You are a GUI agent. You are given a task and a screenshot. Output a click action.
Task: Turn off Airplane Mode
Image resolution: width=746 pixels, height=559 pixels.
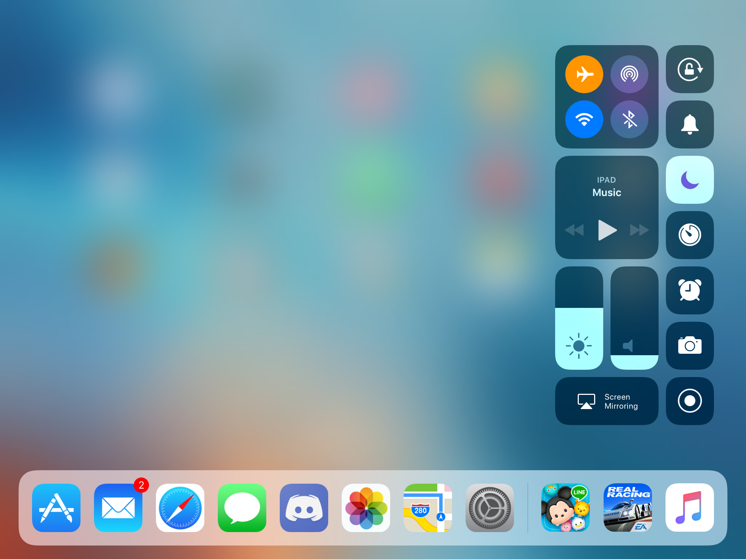pos(584,74)
